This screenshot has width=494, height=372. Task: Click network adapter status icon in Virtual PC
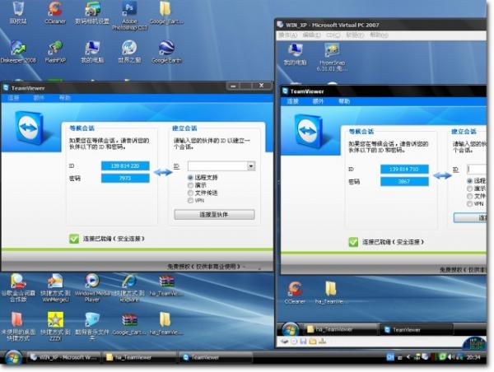[x=322, y=341]
